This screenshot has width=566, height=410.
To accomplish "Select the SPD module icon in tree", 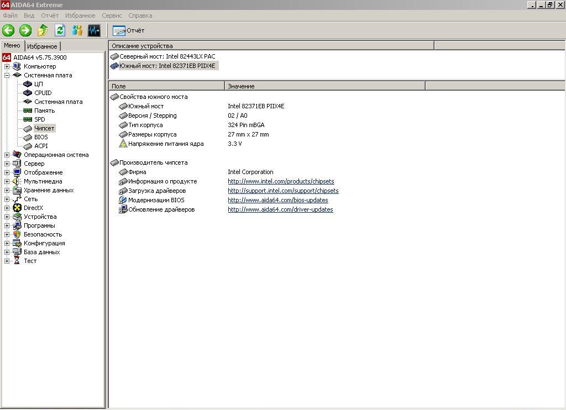I will pyautogui.click(x=28, y=119).
